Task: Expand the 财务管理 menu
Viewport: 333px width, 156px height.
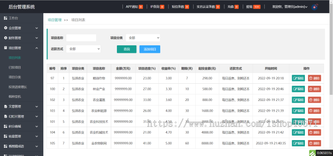Action: (x=37, y=38)
